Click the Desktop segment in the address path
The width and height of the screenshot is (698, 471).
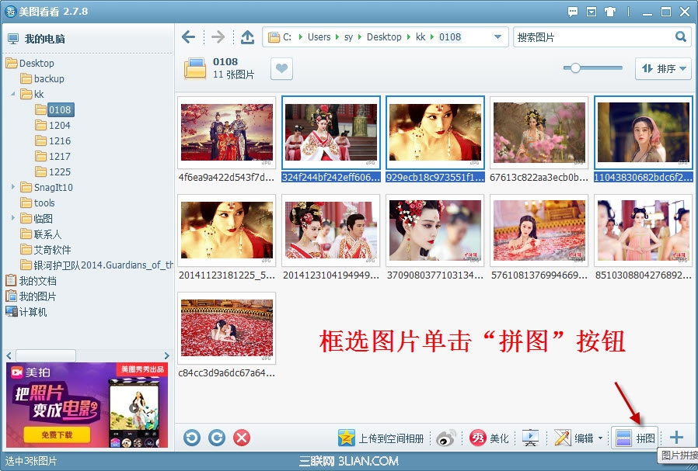tap(384, 37)
